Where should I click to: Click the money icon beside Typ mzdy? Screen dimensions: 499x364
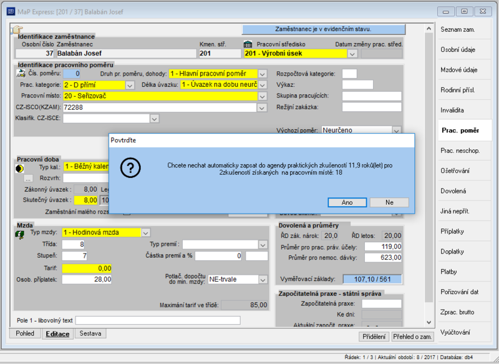tap(20, 235)
